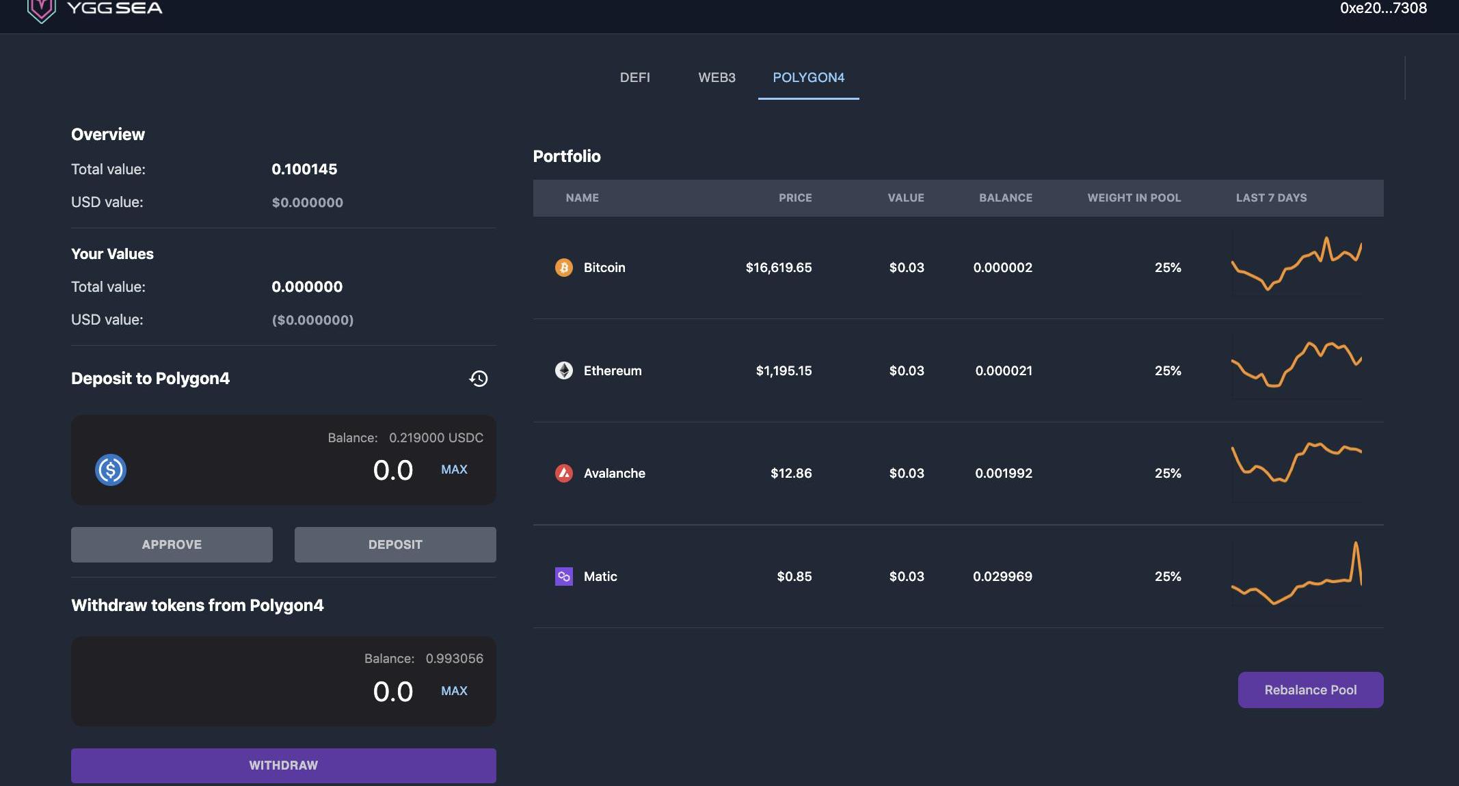Open deposit history clock icon
Screen dimensions: 1459x786
(479, 379)
